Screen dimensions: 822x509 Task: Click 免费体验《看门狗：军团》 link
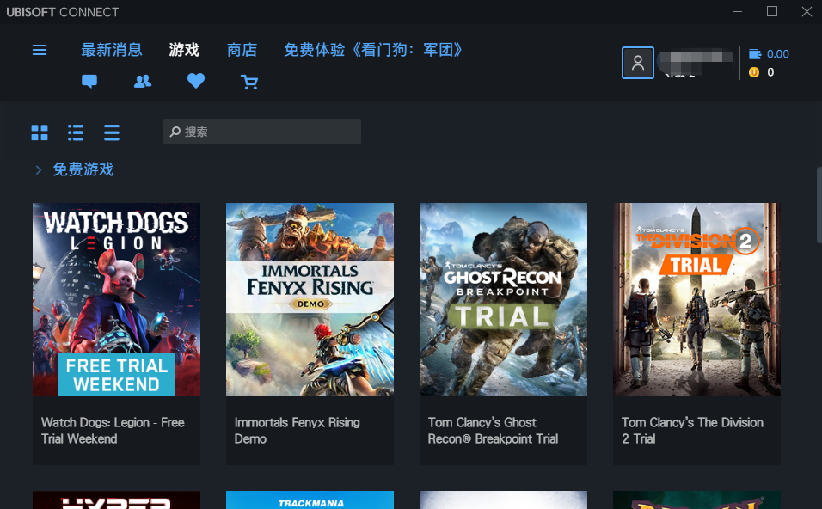click(x=373, y=50)
